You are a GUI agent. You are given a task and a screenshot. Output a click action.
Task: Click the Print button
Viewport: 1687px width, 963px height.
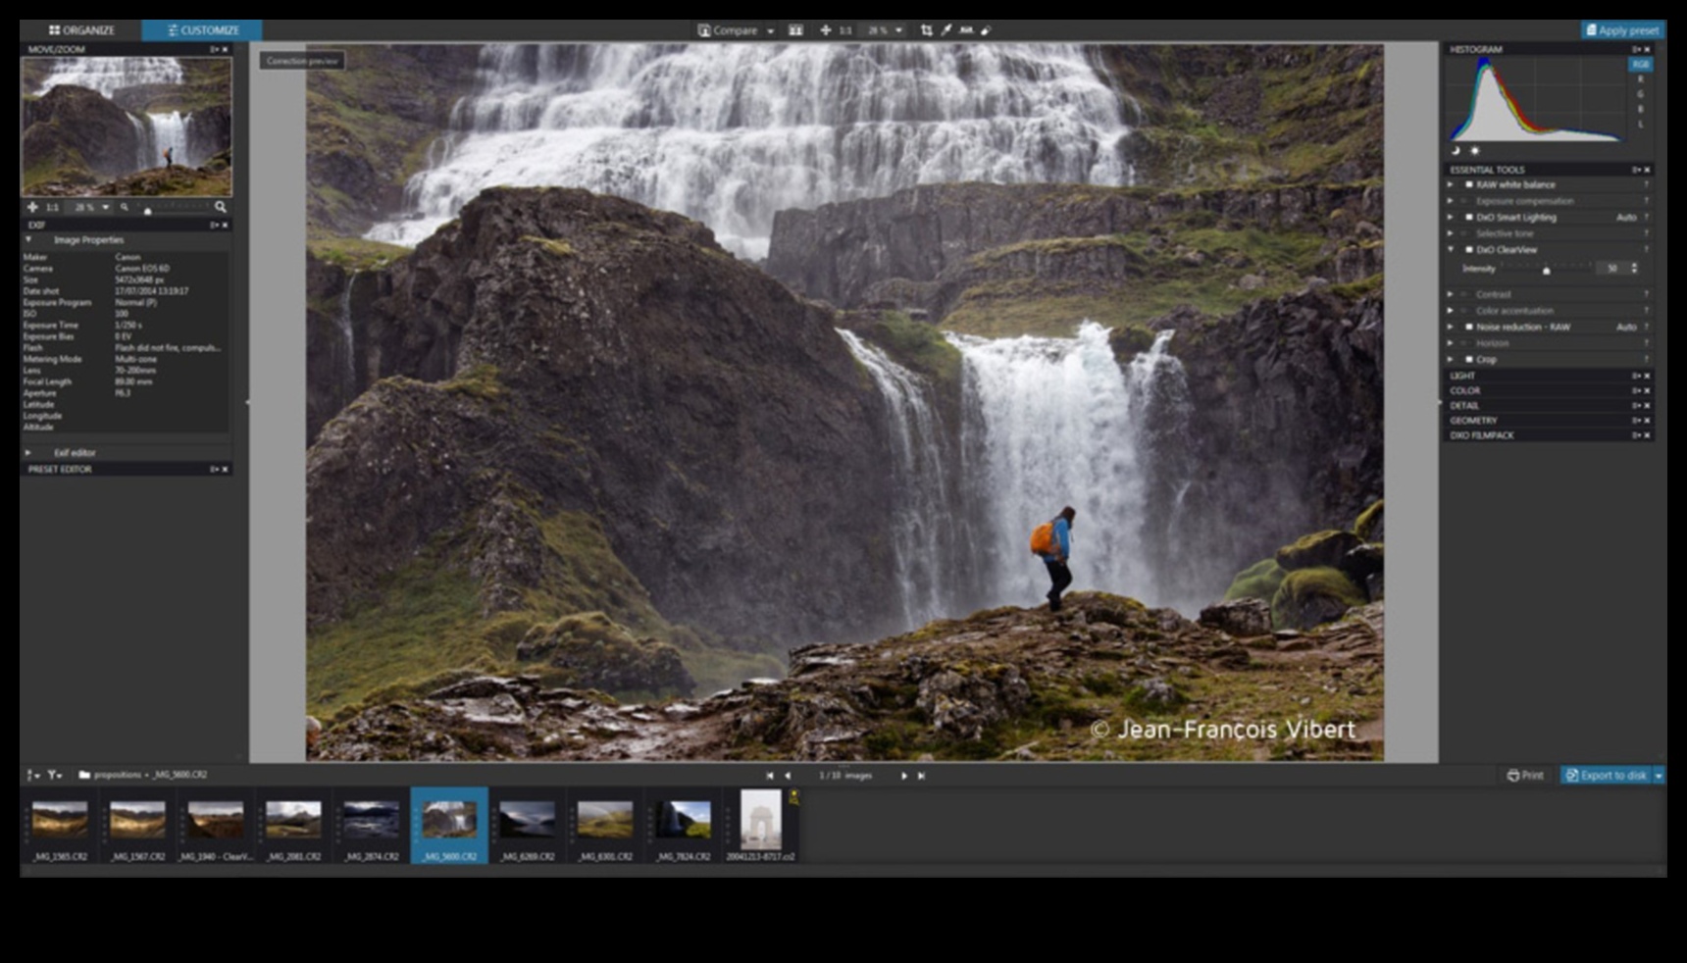(1525, 776)
